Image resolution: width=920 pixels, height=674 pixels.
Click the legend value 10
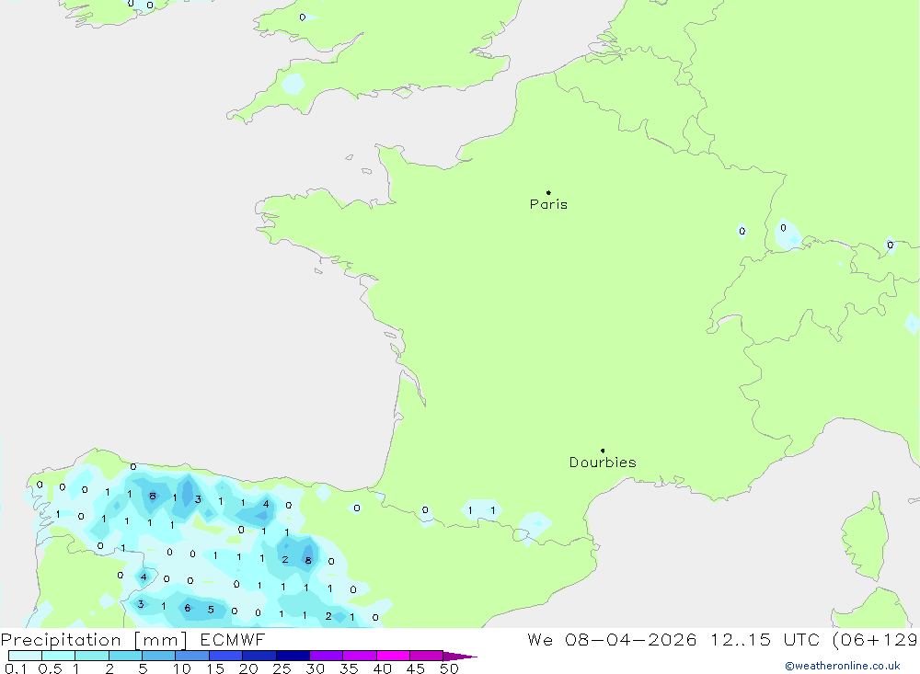(182, 668)
